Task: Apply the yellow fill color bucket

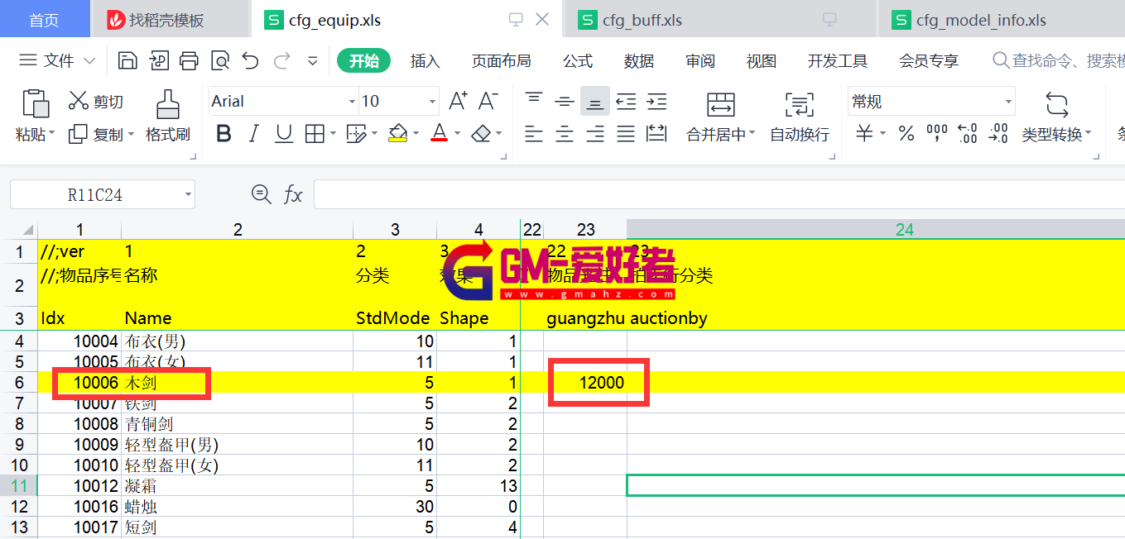Action: pos(398,133)
